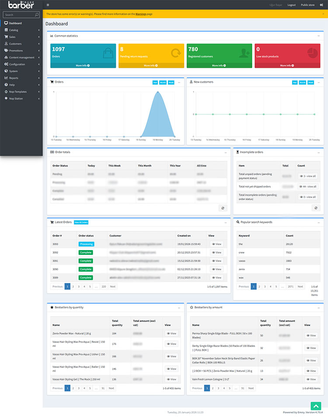Screen dimensions: 328x417
Task: Close the yellow warning banner
Action: [323, 14]
